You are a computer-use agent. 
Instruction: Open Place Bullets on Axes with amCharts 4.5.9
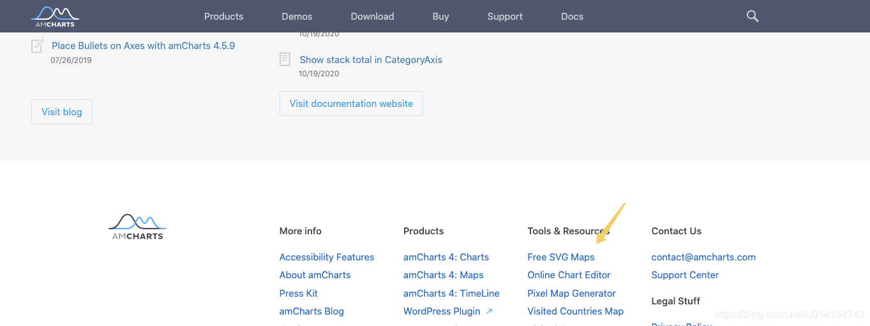click(x=144, y=46)
